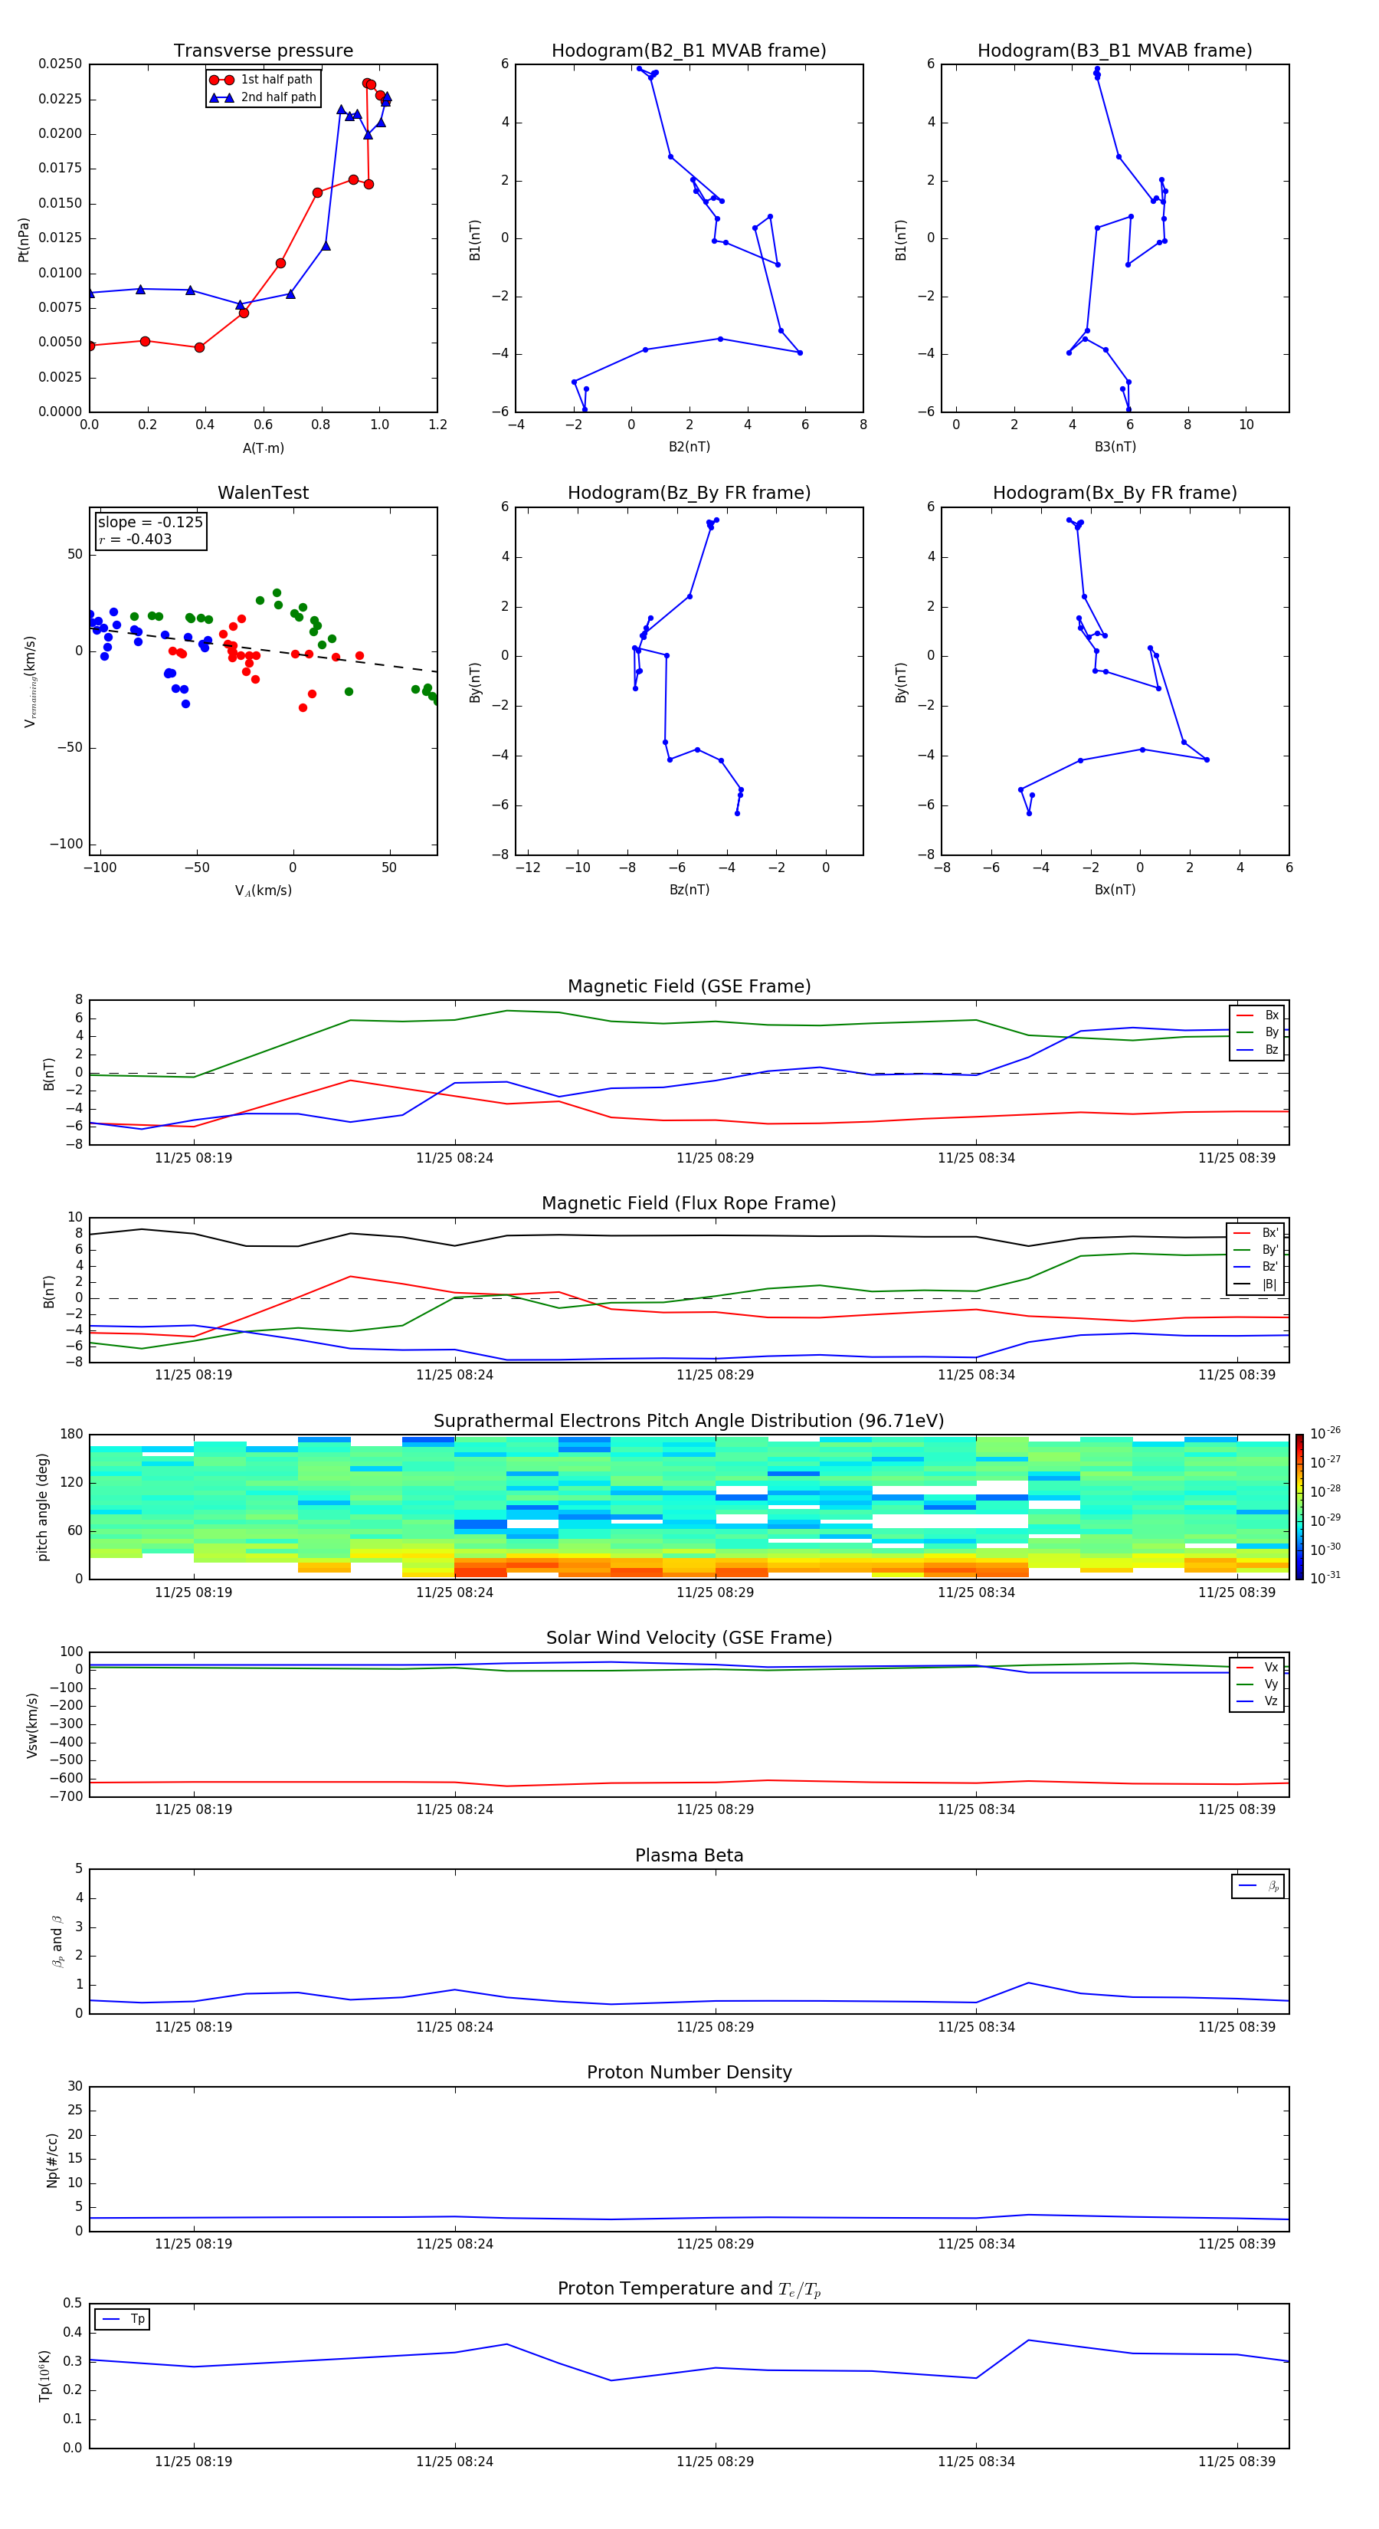The height and width of the screenshot is (2529, 1379).
Task: Click the 'Solar Wind Velocity (GSE Frame)' title
Action: point(689,1638)
